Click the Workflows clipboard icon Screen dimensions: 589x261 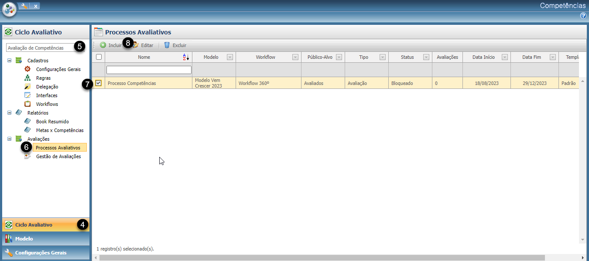(x=27, y=104)
